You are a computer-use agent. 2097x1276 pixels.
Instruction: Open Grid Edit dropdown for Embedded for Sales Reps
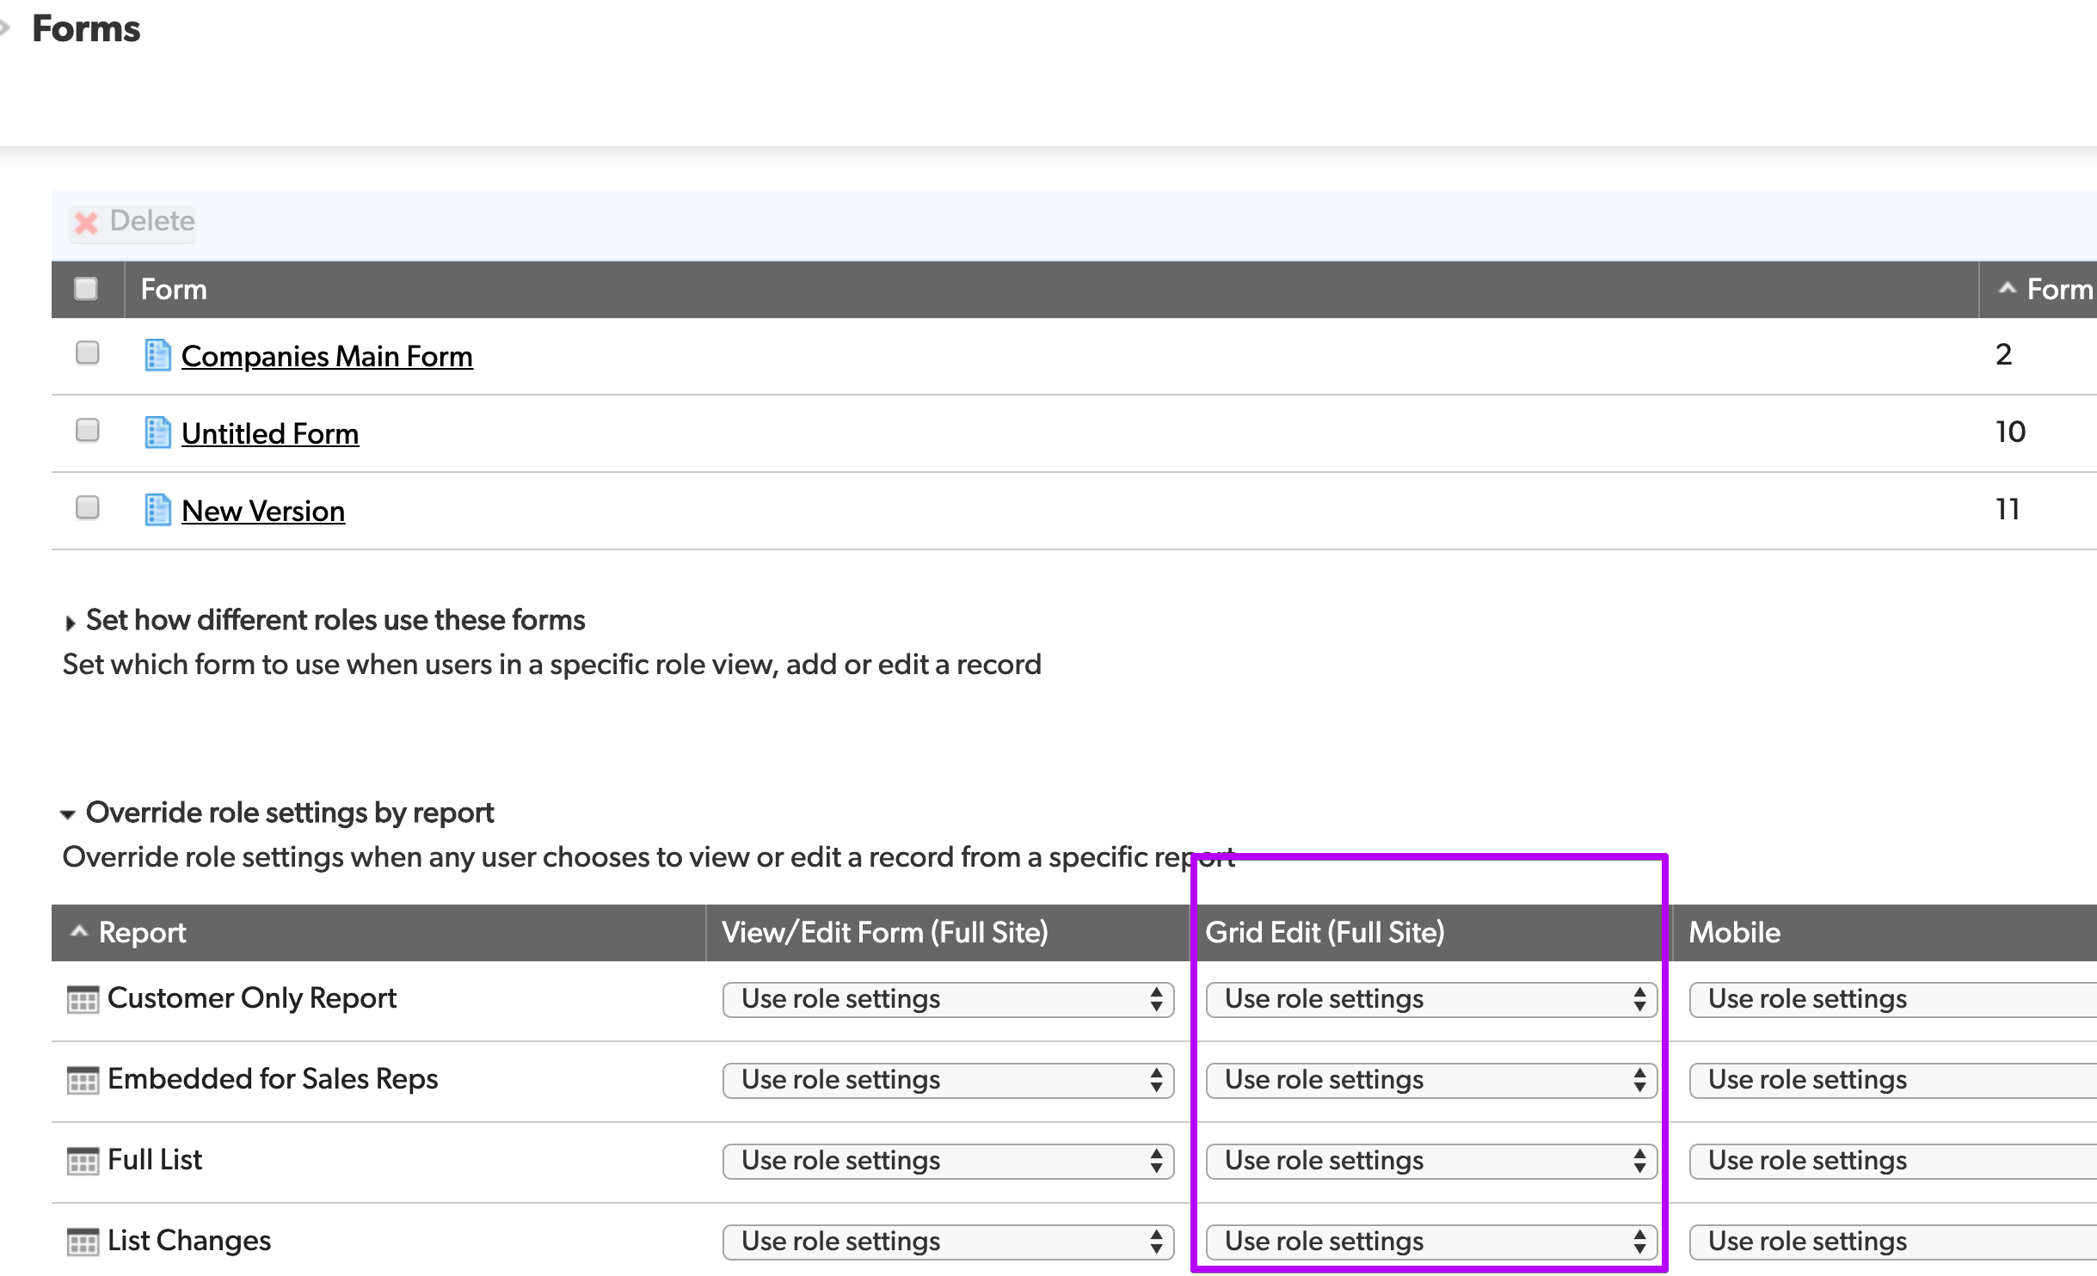click(x=1430, y=1078)
